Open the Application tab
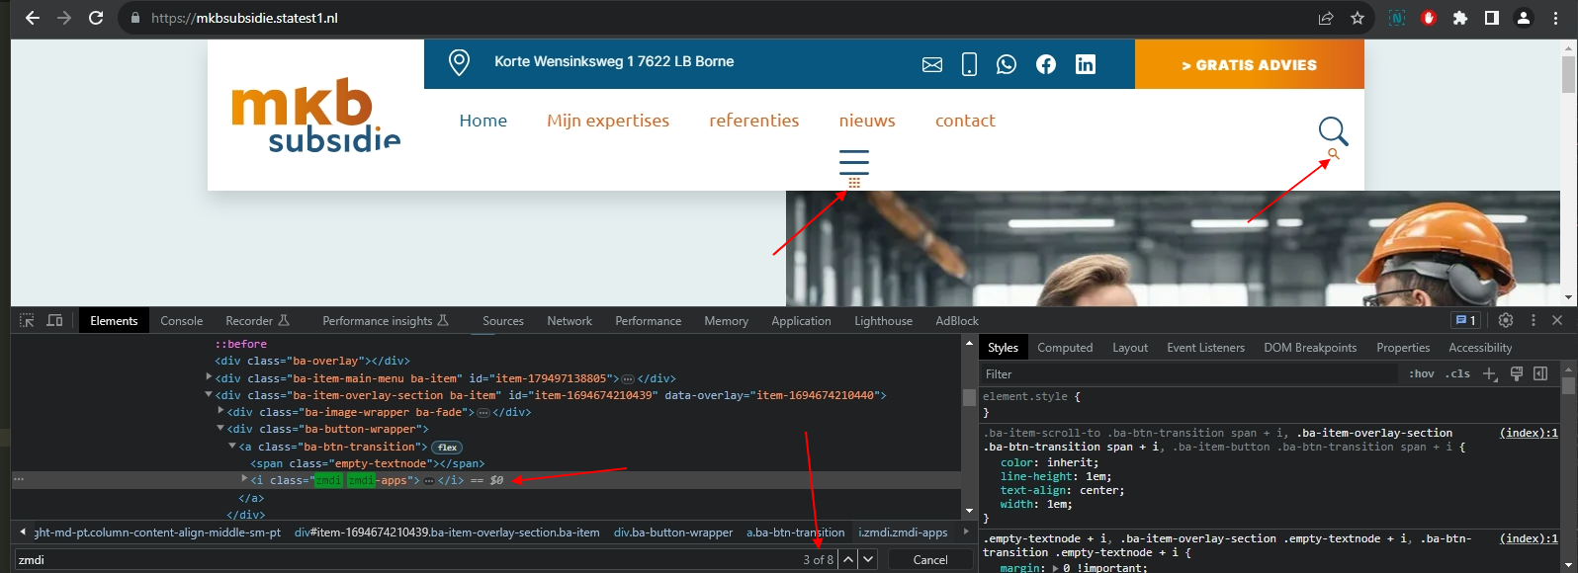Image resolution: width=1578 pixels, height=573 pixels. pyautogui.click(x=801, y=321)
